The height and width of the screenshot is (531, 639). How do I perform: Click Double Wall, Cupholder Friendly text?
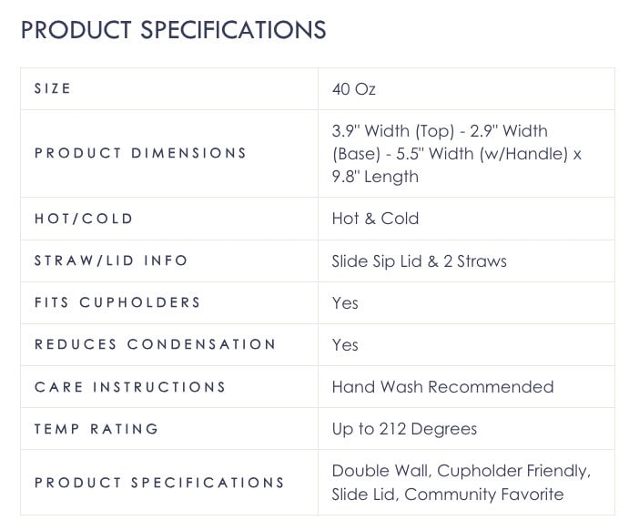[461, 471]
